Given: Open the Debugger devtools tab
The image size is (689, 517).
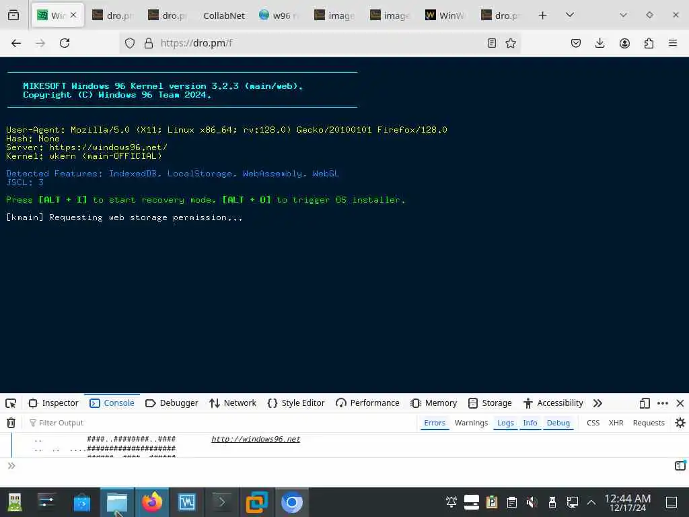Looking at the screenshot, I should tap(172, 403).
